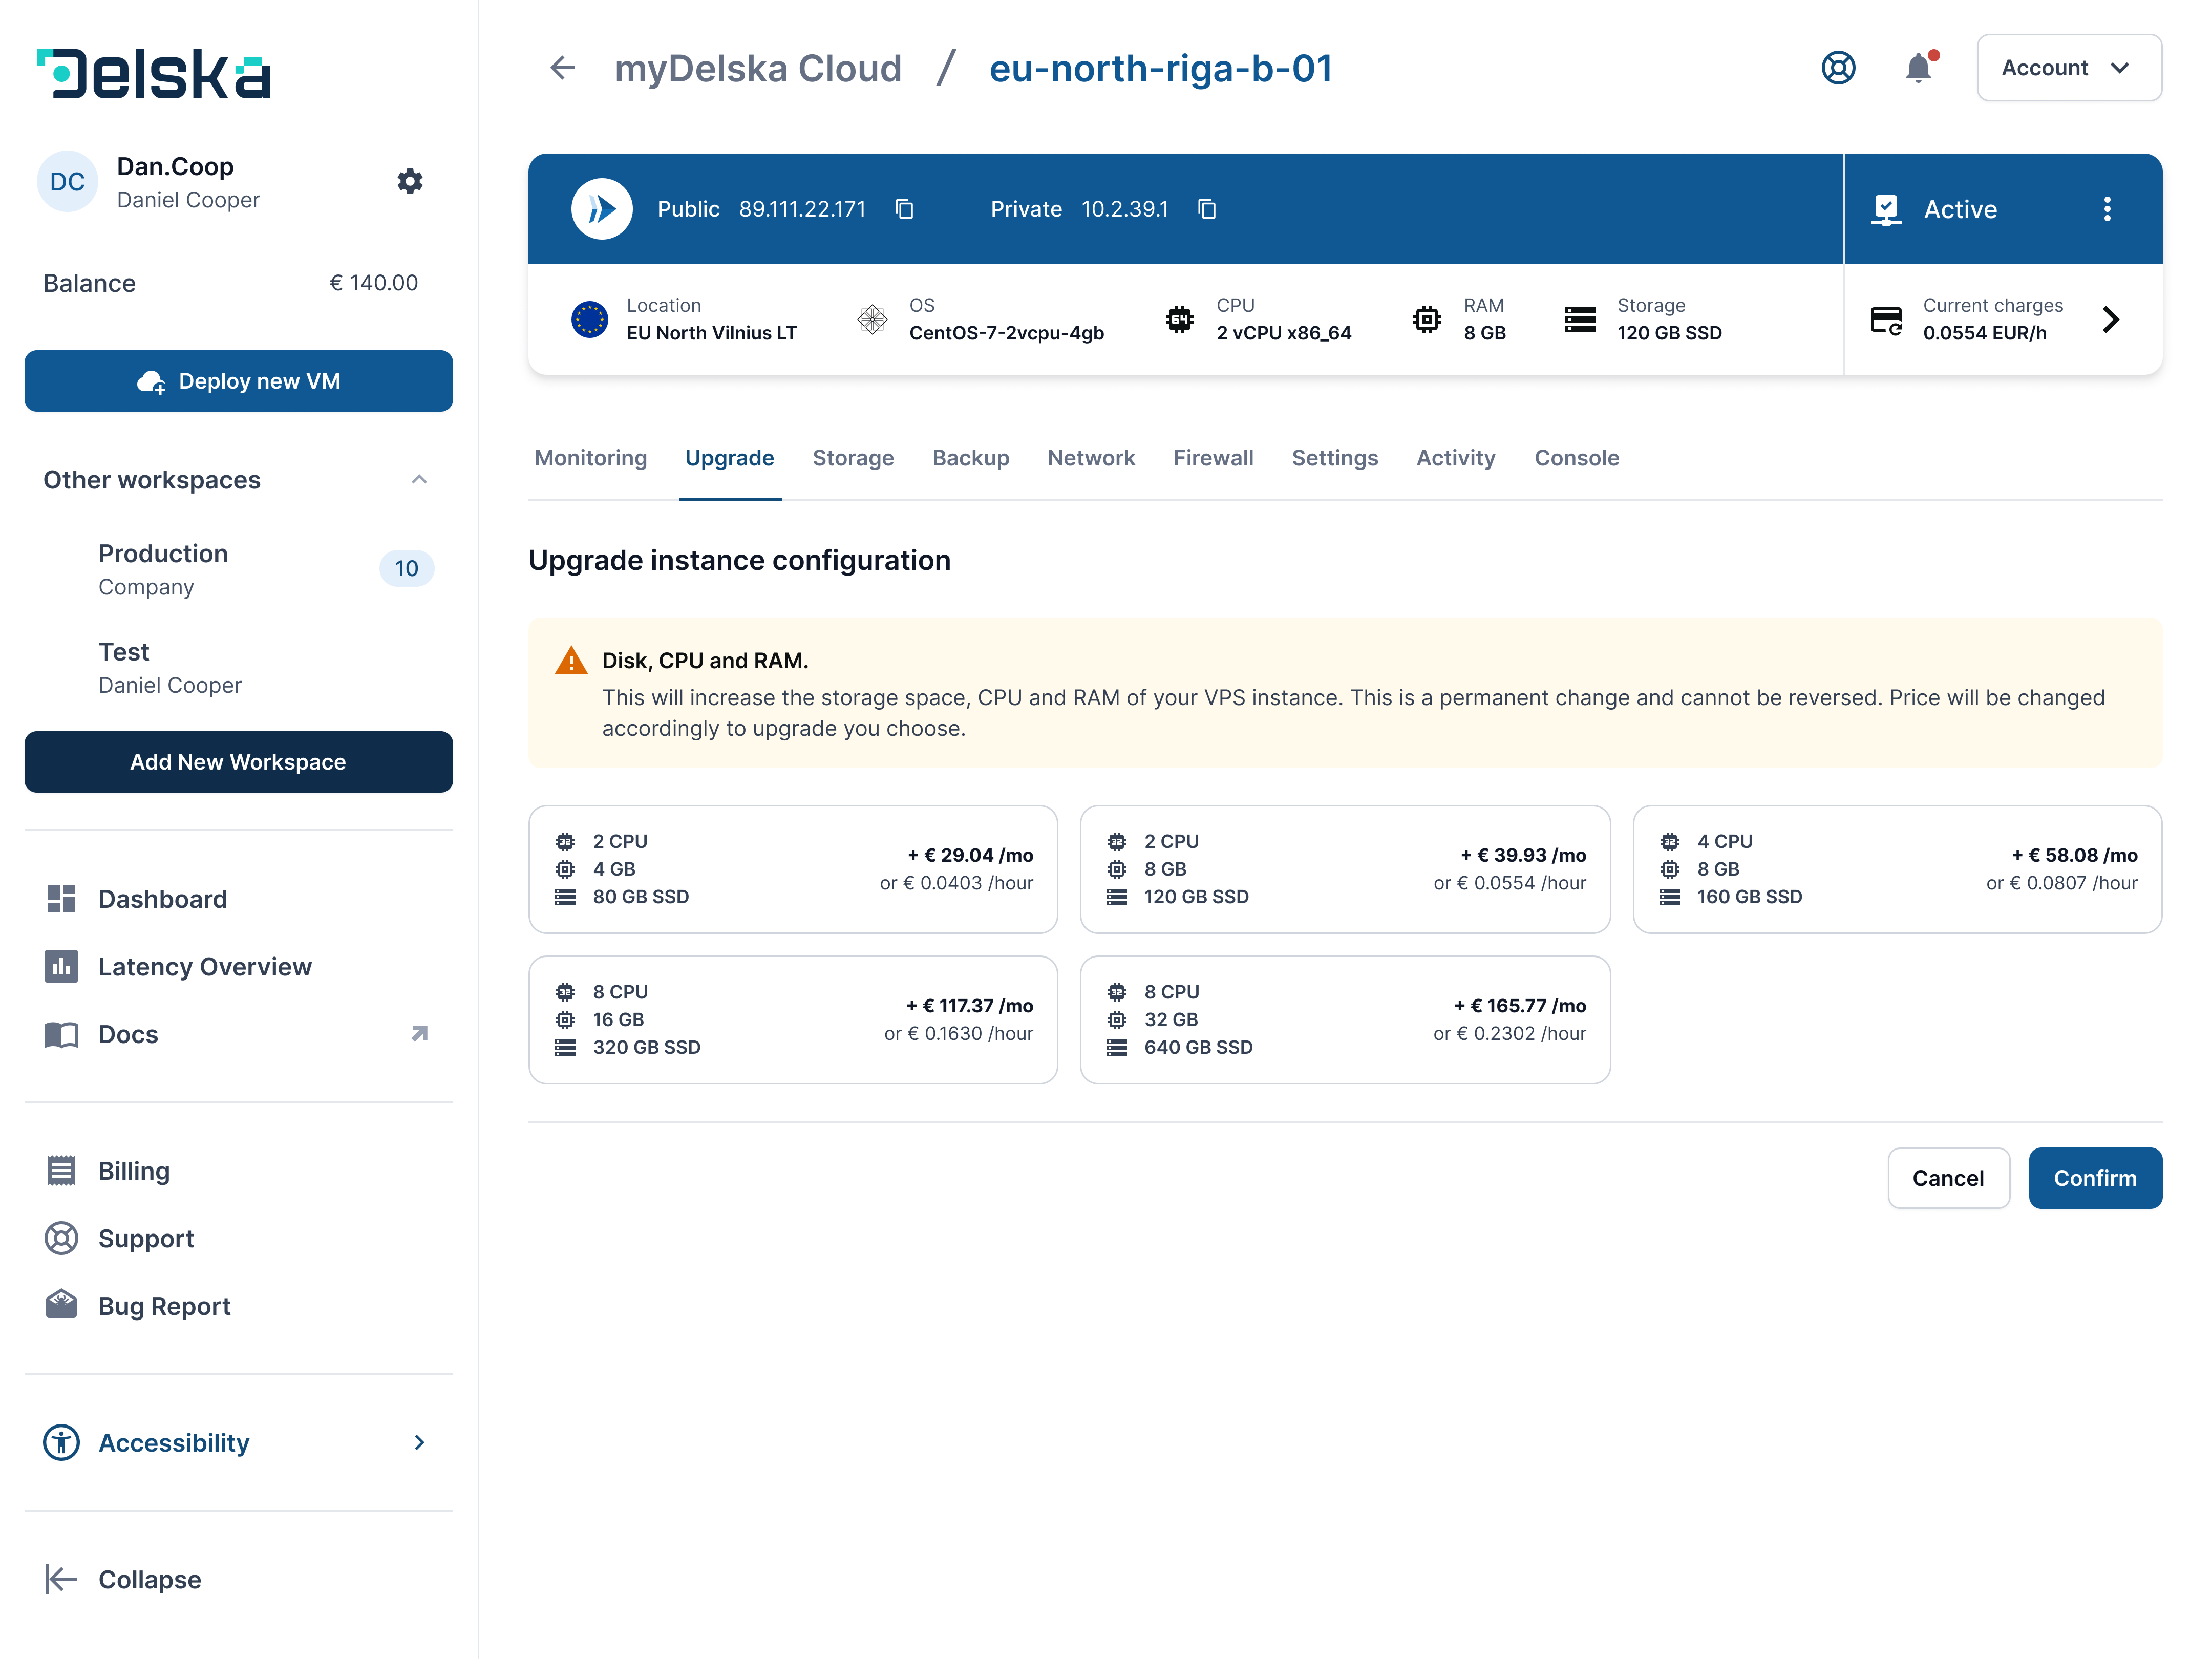The image size is (2212, 1659).
Task: Go back using the left arrow
Action: pyautogui.click(x=562, y=68)
